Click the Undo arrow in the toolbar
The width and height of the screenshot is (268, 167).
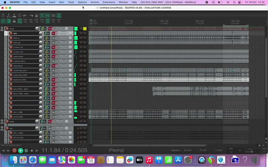25,15
